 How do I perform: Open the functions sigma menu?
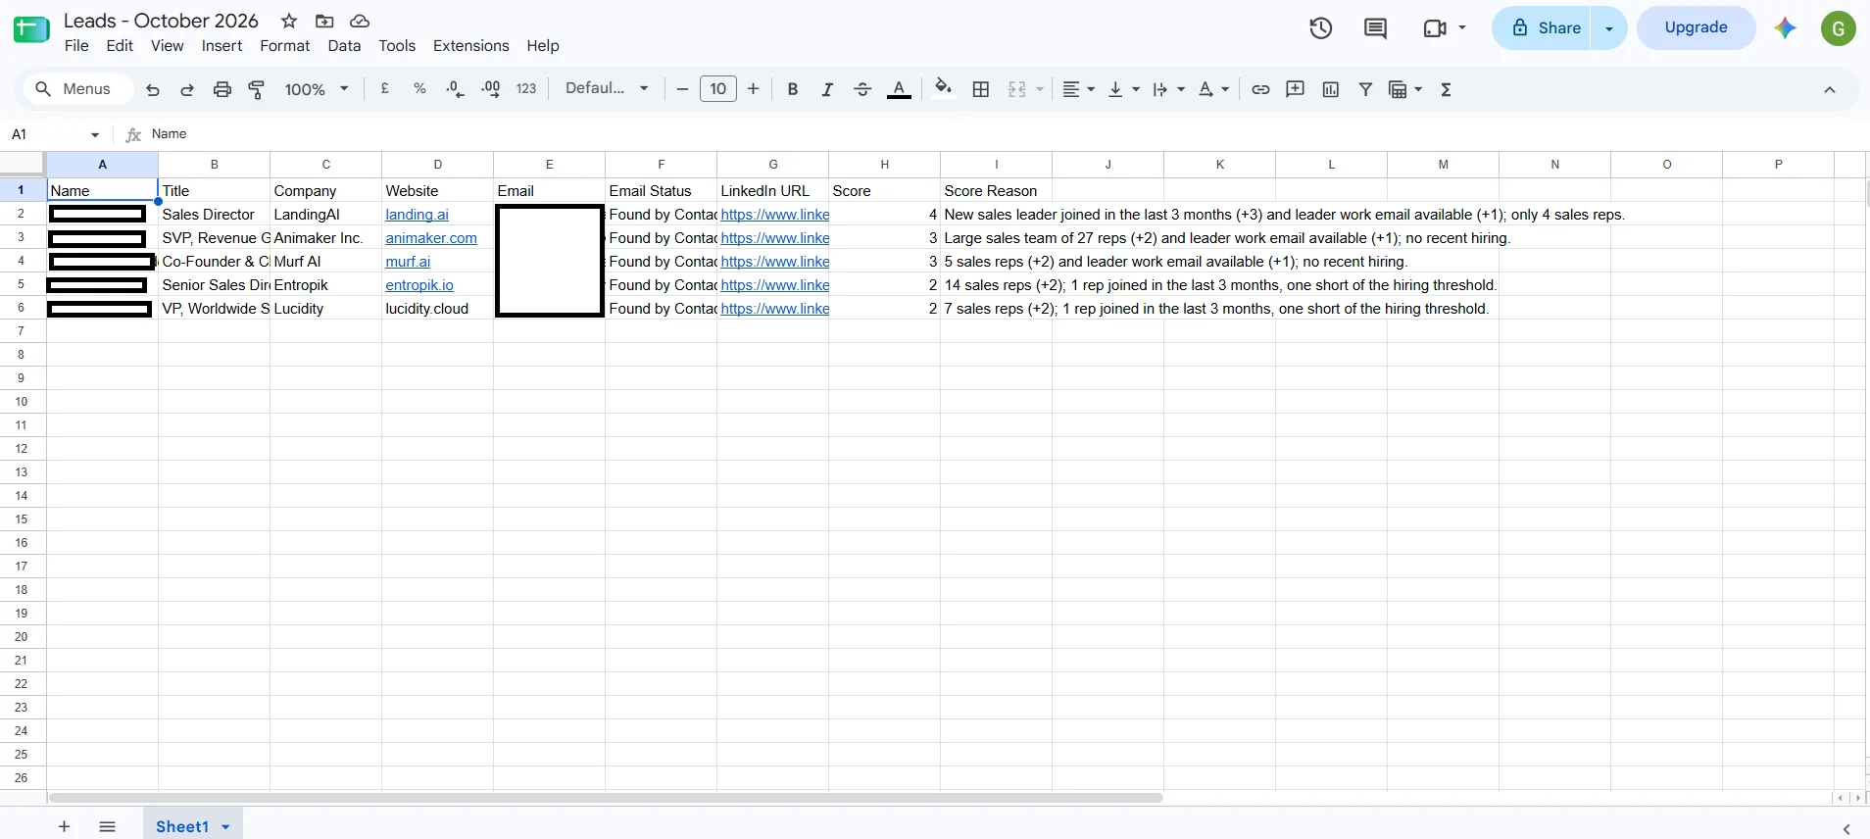(x=1447, y=89)
